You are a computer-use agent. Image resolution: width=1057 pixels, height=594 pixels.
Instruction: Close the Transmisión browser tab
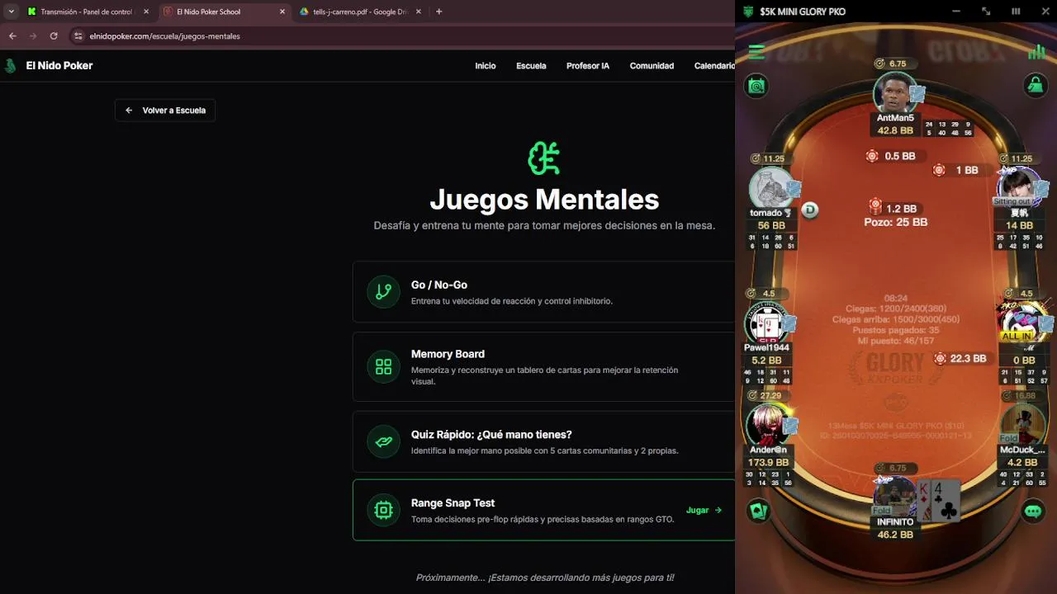(x=146, y=12)
